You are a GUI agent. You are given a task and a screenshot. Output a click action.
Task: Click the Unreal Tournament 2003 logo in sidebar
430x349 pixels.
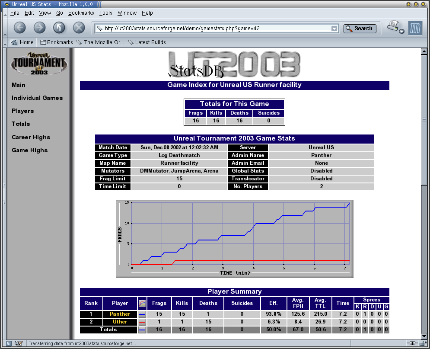click(39, 64)
